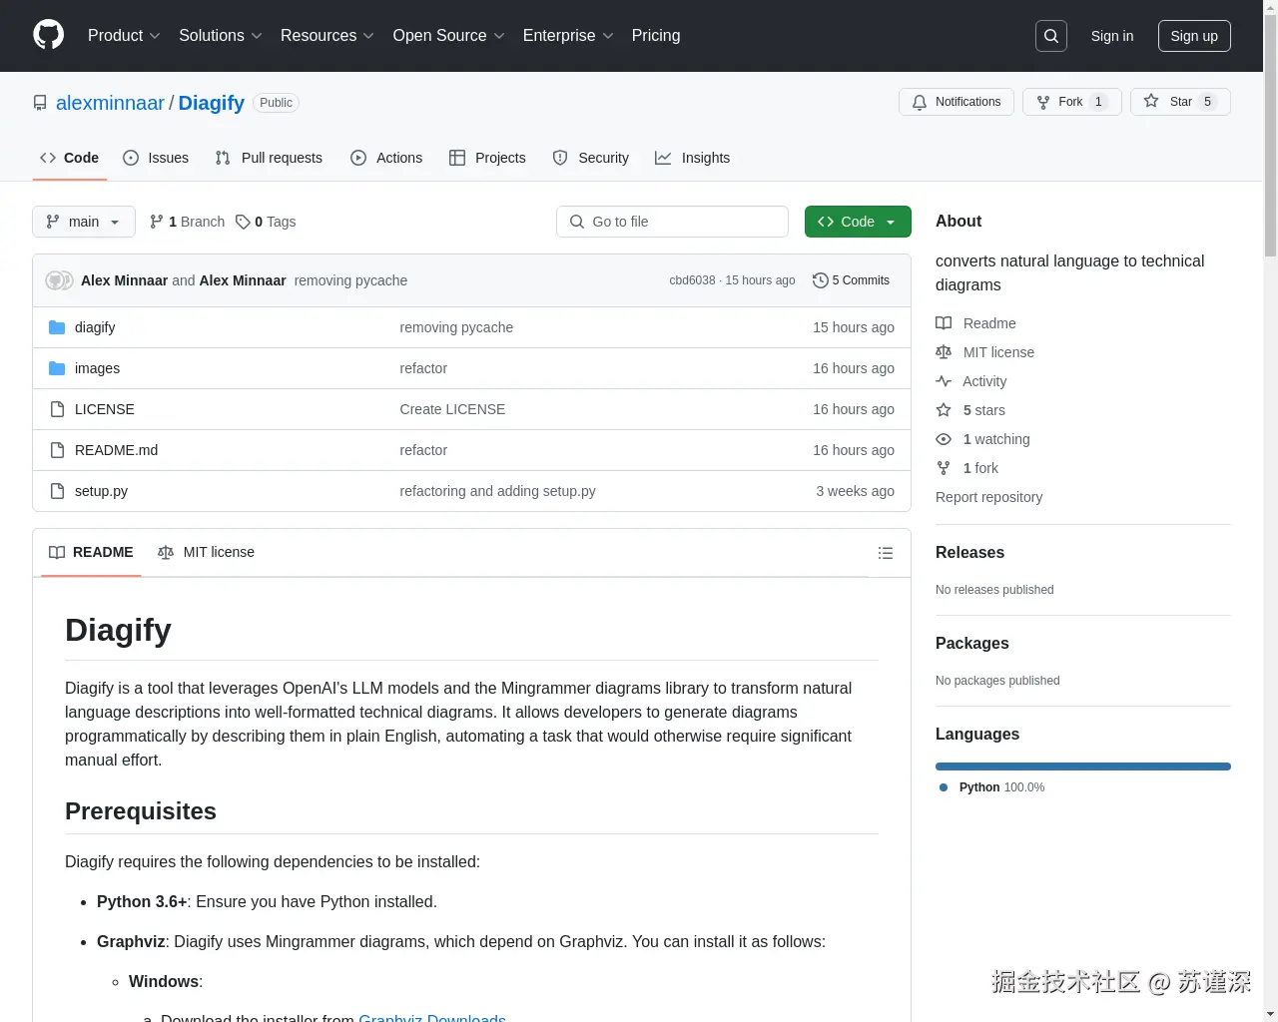Click the setup.py file icon

click(57, 490)
